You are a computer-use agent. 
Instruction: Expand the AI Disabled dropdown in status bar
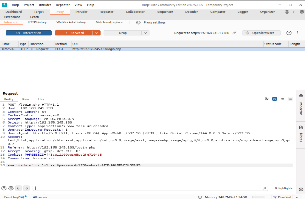[x=297, y=197]
